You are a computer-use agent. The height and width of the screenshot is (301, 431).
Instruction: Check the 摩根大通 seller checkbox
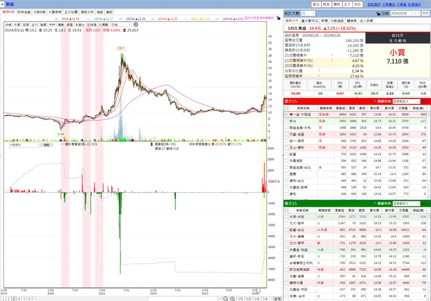pos(287,283)
